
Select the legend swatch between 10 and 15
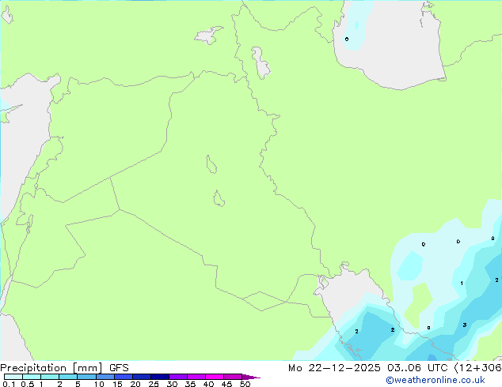click(x=105, y=377)
